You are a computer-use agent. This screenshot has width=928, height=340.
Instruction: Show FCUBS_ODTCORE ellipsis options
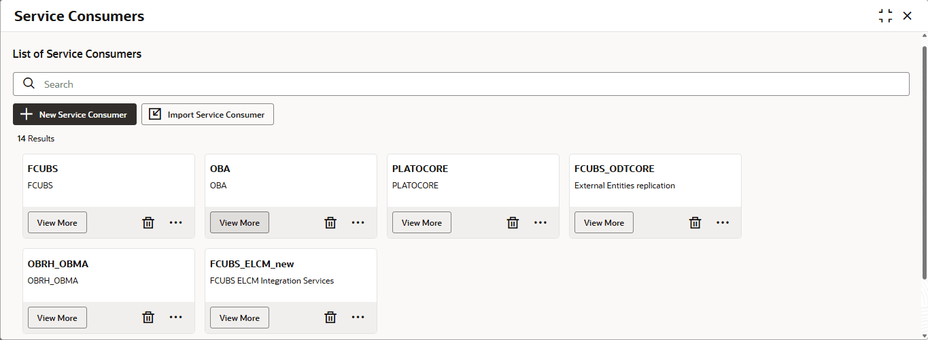[x=723, y=222]
